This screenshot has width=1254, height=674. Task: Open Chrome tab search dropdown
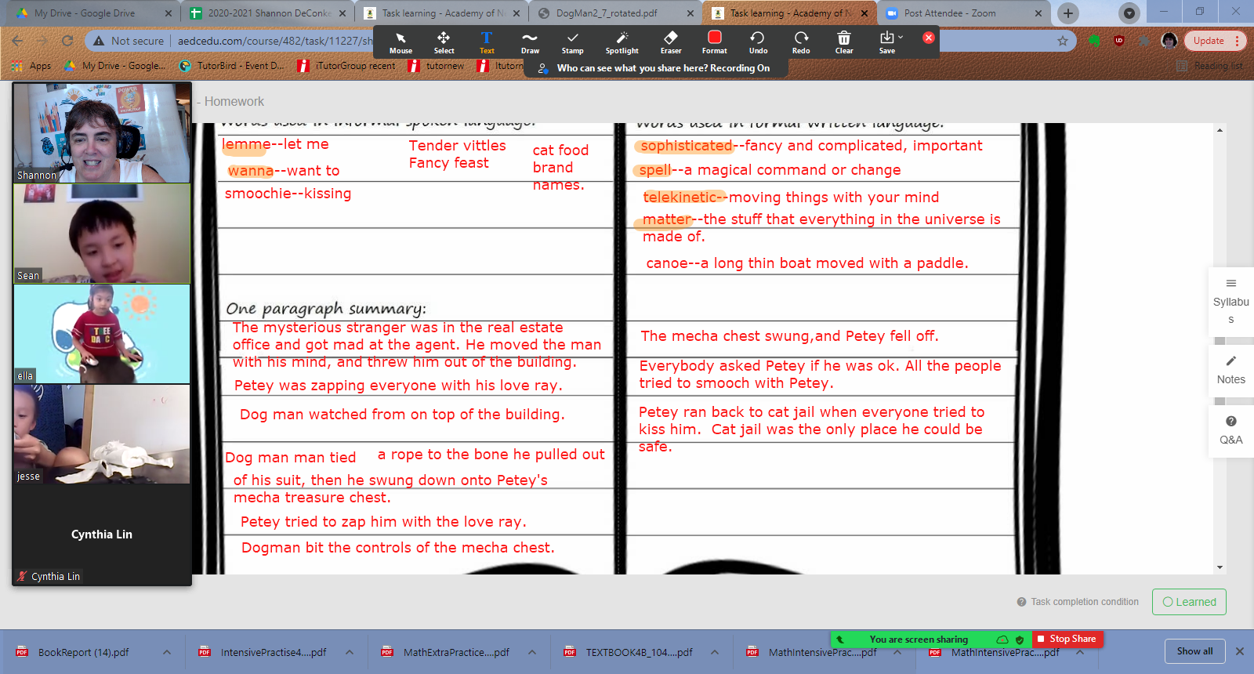point(1129,13)
